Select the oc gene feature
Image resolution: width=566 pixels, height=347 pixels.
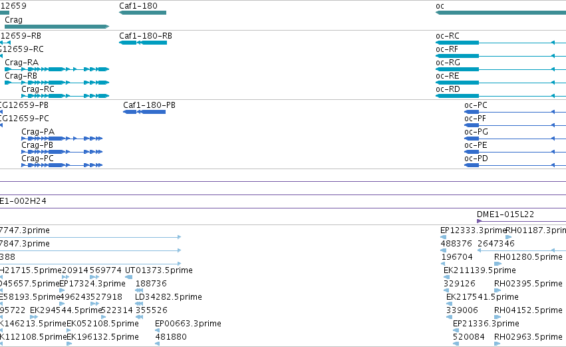501,13
